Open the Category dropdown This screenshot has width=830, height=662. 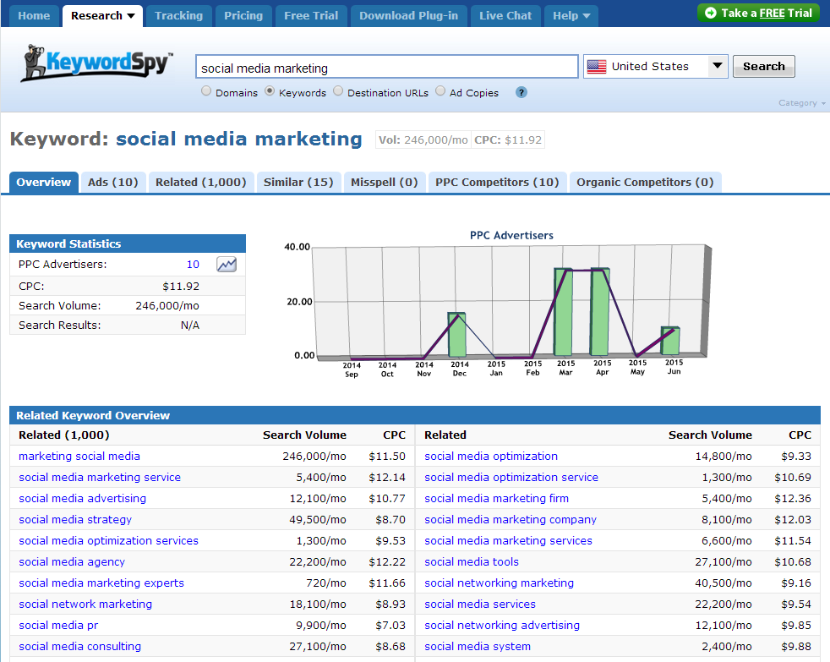pos(801,103)
